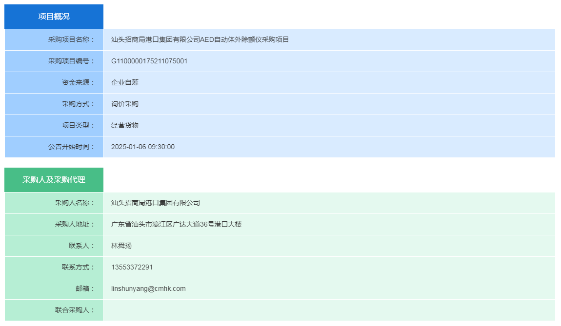Click the empty 联合采购人 value cell

pos(329,310)
